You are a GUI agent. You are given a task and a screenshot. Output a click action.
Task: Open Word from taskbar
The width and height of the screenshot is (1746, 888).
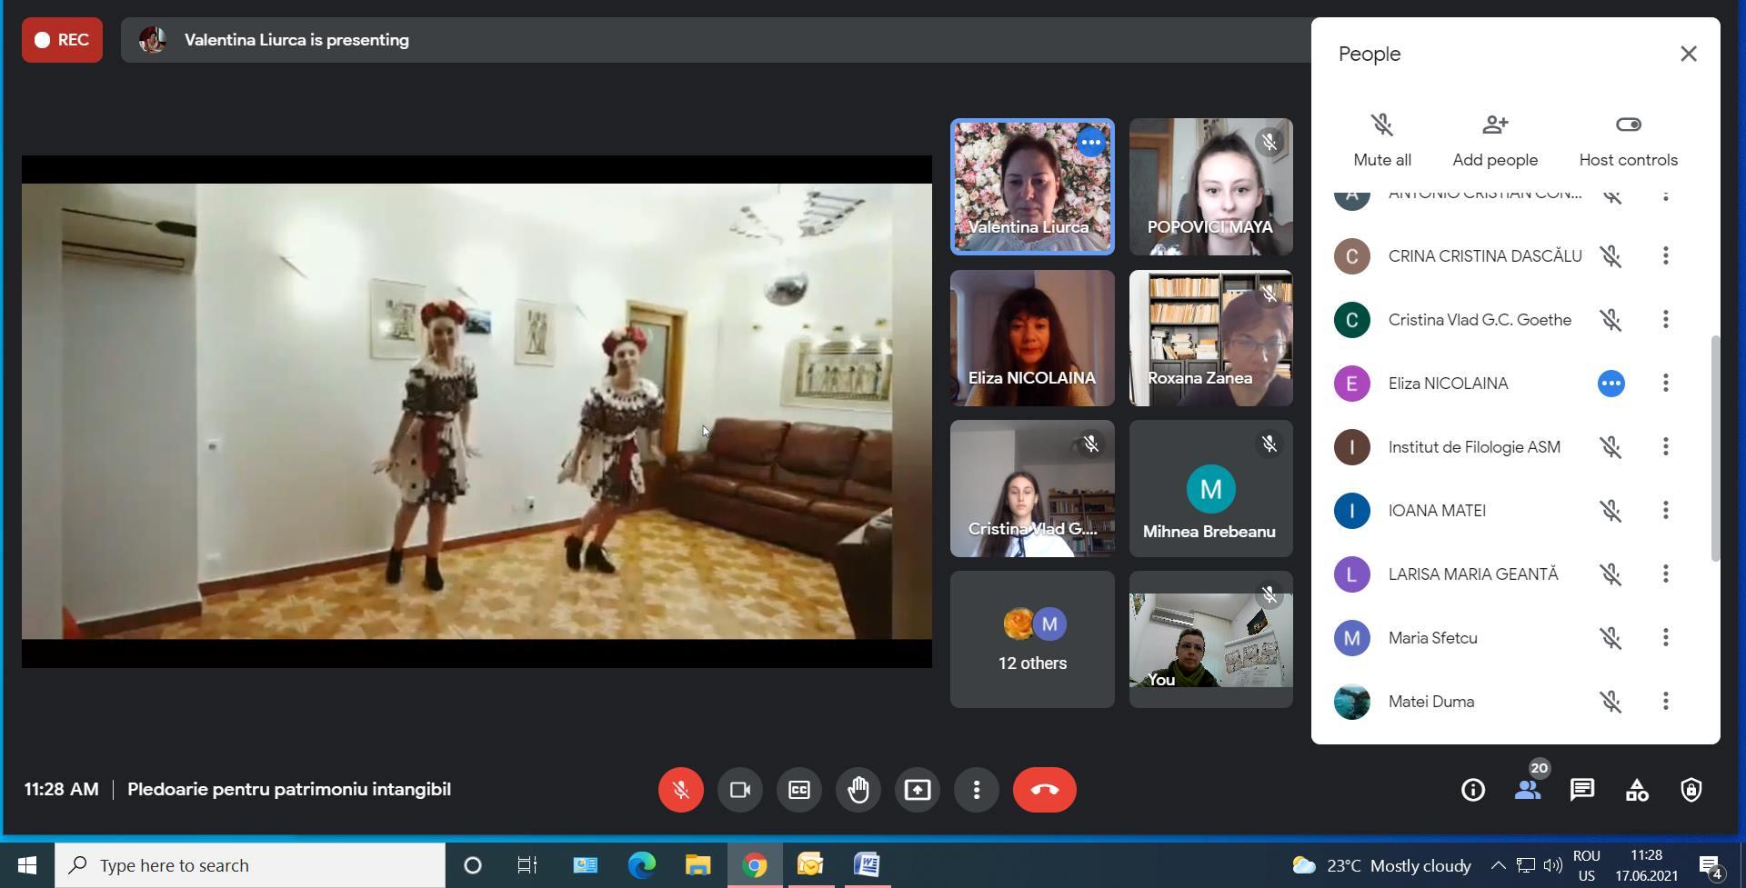(867, 865)
